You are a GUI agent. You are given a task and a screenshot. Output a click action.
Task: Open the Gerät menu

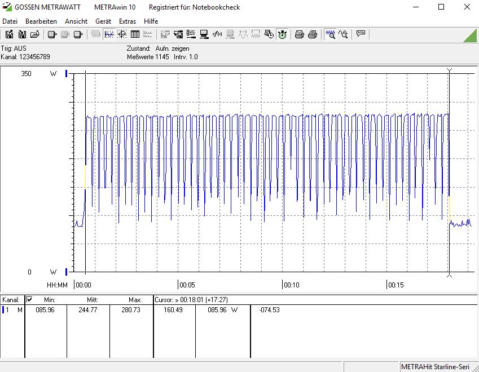tap(103, 21)
